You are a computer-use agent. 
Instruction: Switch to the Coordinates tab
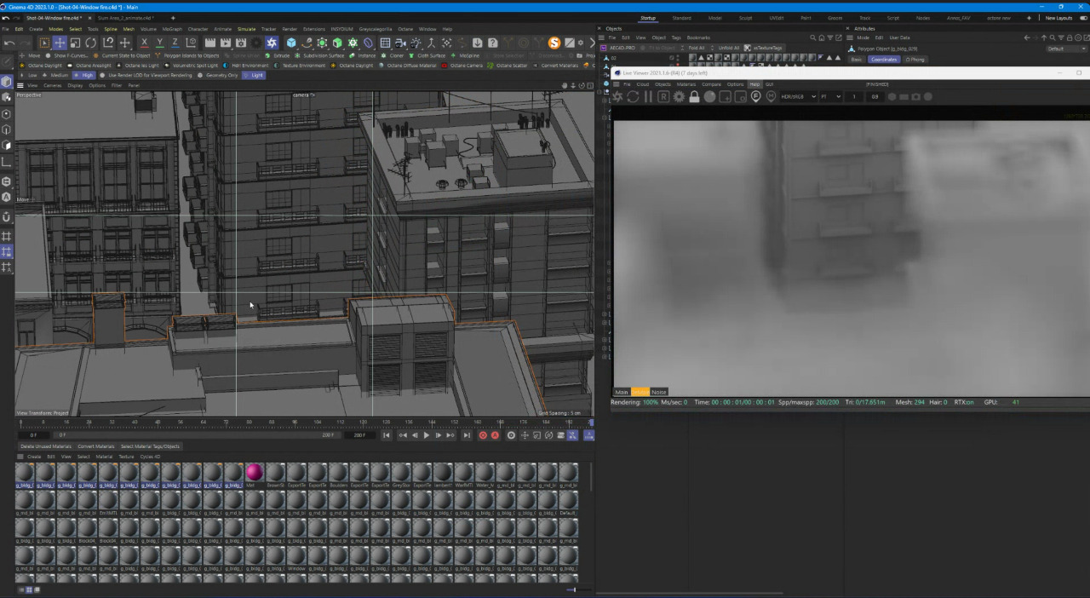click(x=884, y=60)
